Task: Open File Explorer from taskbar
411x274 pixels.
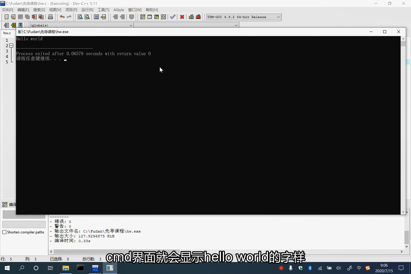Action: (66, 268)
